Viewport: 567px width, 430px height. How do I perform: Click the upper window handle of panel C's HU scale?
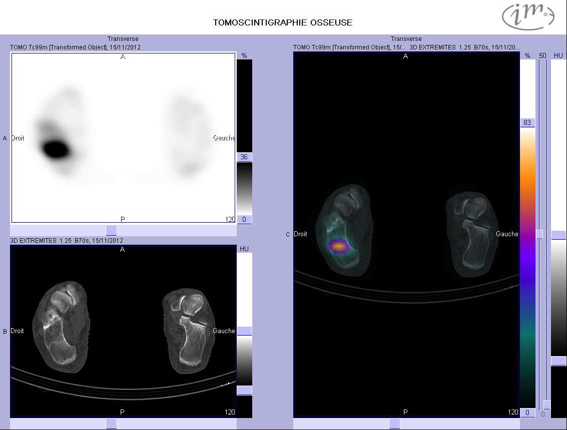(558, 235)
